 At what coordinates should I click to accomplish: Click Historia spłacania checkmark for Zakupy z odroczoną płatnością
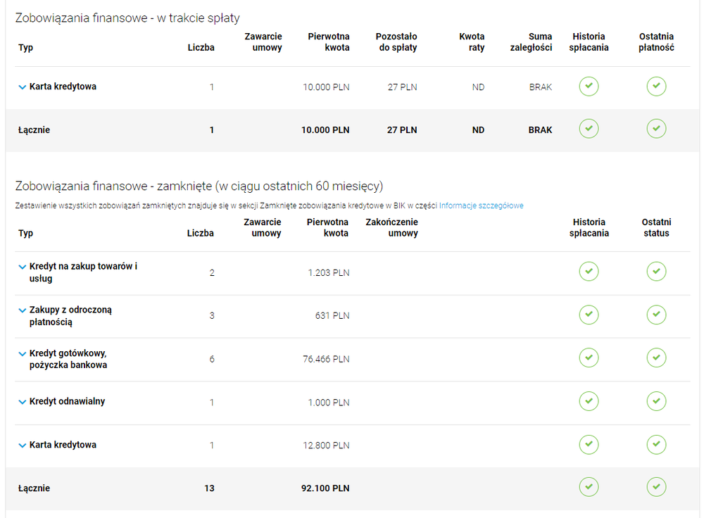tap(589, 314)
